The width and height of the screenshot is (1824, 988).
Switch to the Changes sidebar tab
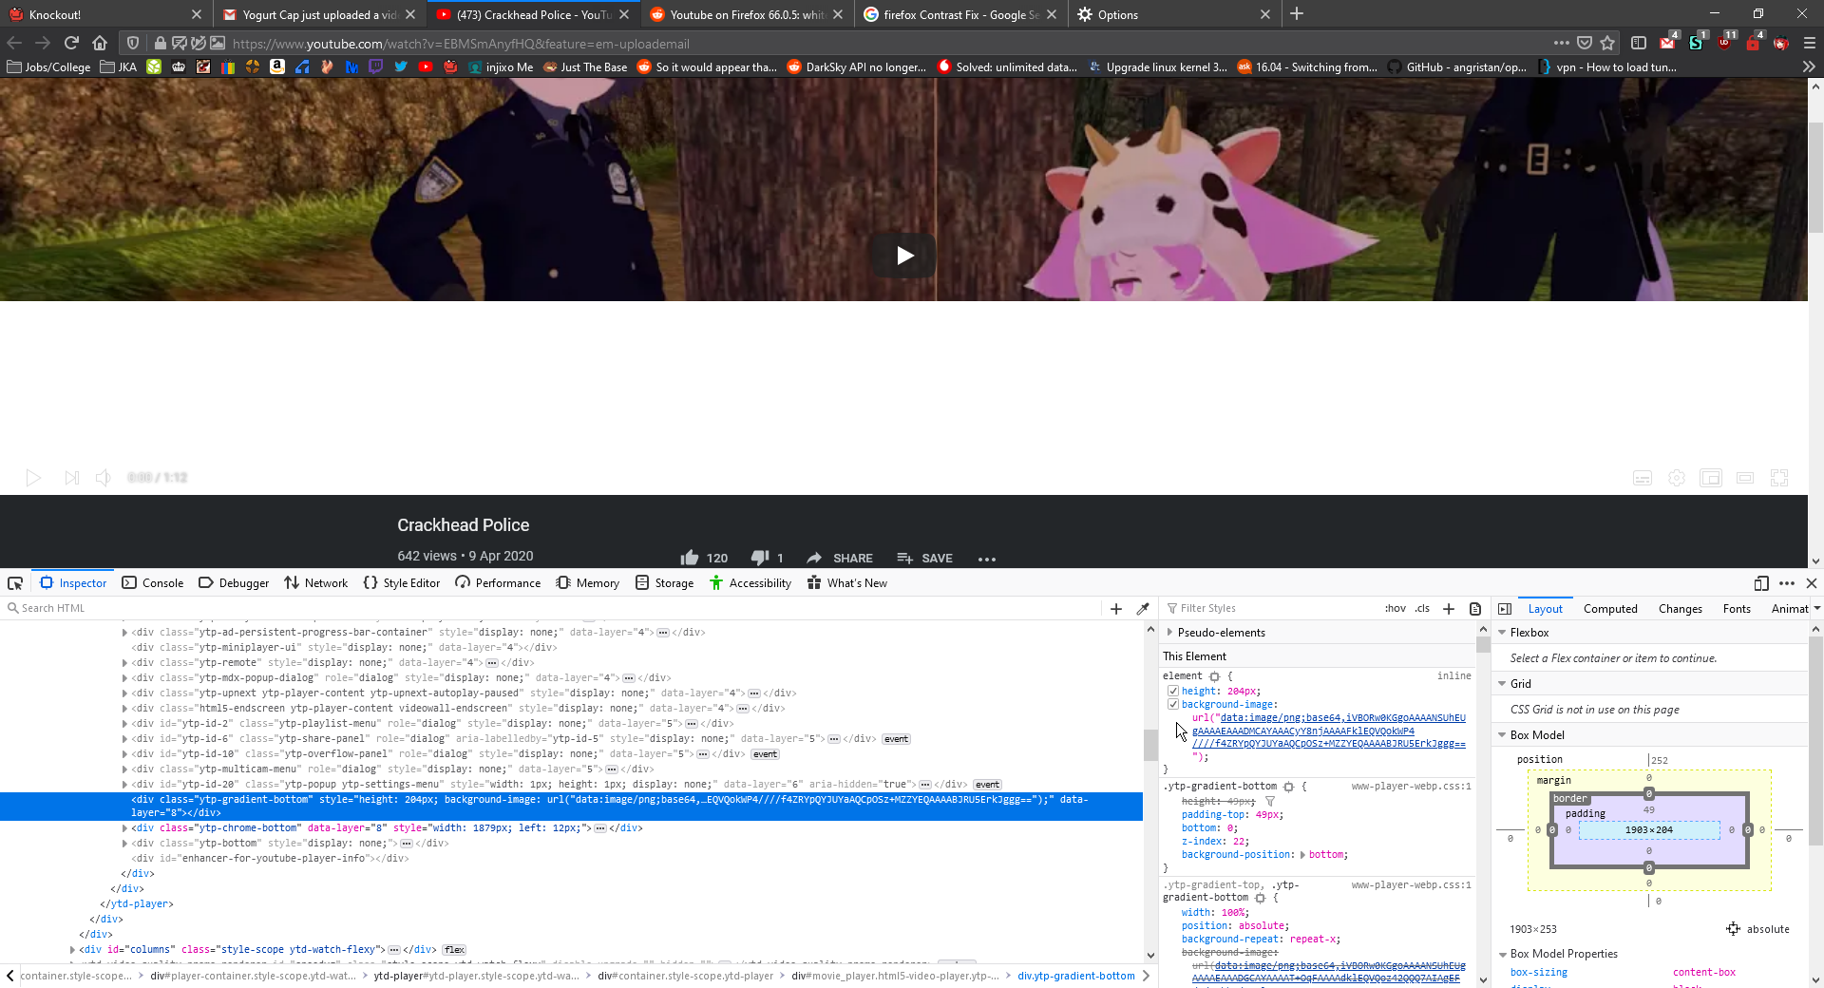1680,609
